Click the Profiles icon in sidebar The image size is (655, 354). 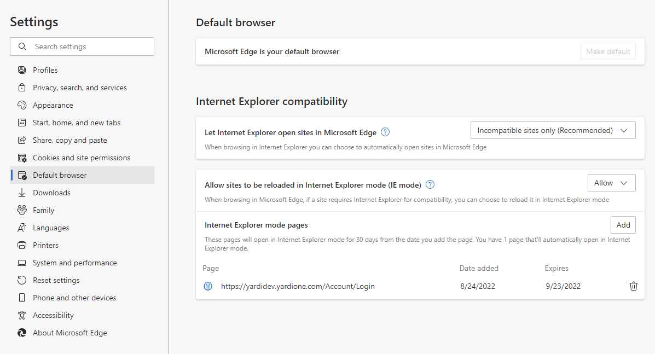[x=22, y=70]
